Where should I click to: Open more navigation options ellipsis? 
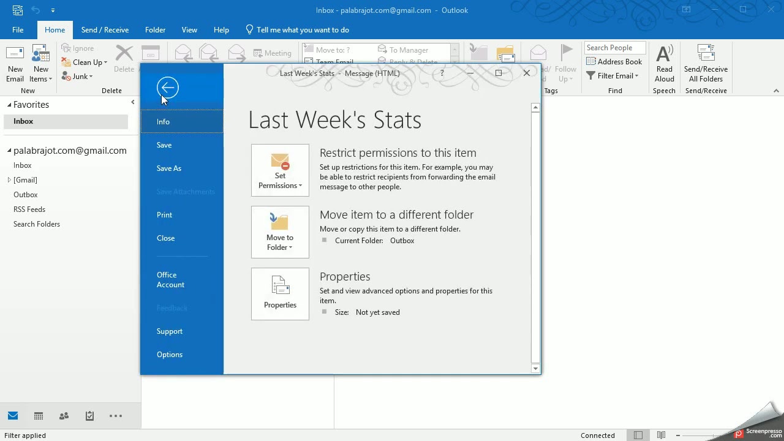116,416
